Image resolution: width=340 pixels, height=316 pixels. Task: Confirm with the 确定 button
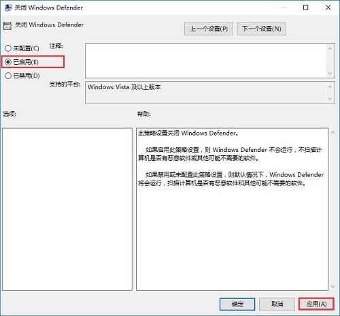point(237,304)
